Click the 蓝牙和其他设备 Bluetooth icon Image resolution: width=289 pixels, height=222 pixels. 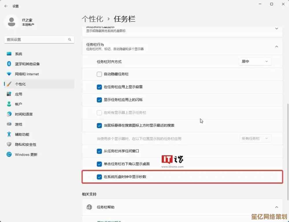click(9, 64)
